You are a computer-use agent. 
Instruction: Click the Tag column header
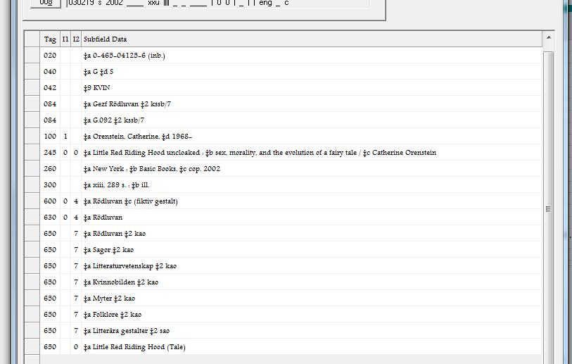pos(50,39)
